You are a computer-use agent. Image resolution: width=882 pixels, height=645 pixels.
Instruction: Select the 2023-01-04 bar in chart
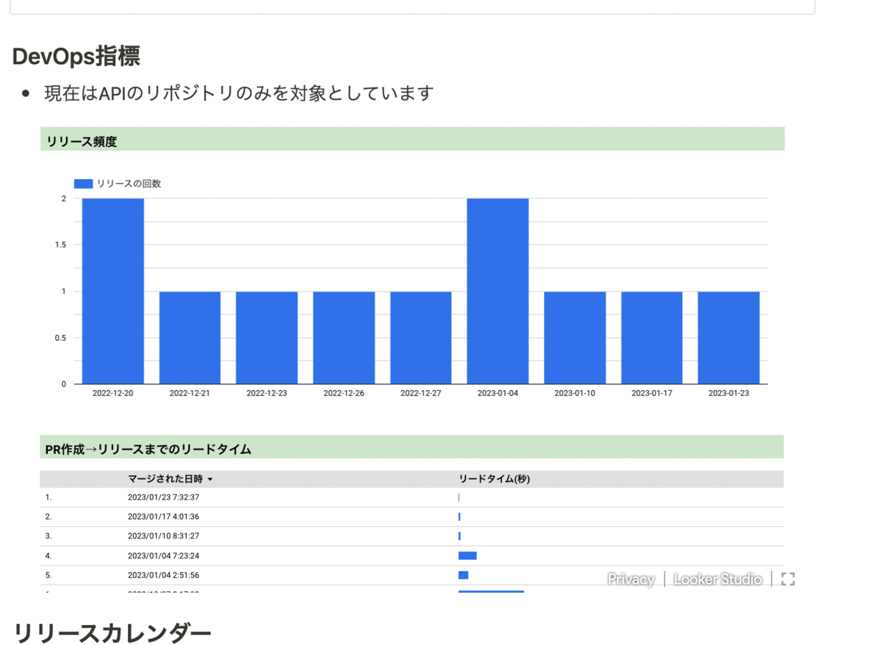click(498, 291)
